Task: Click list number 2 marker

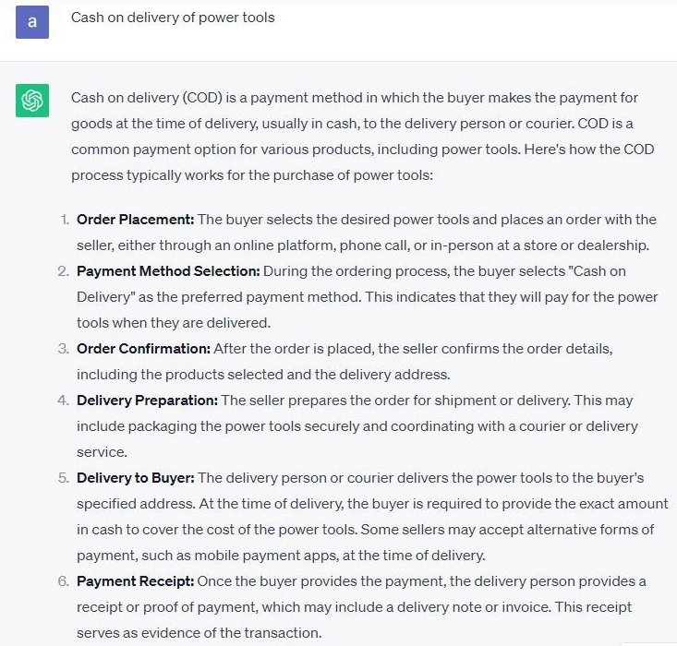Action: coord(64,271)
